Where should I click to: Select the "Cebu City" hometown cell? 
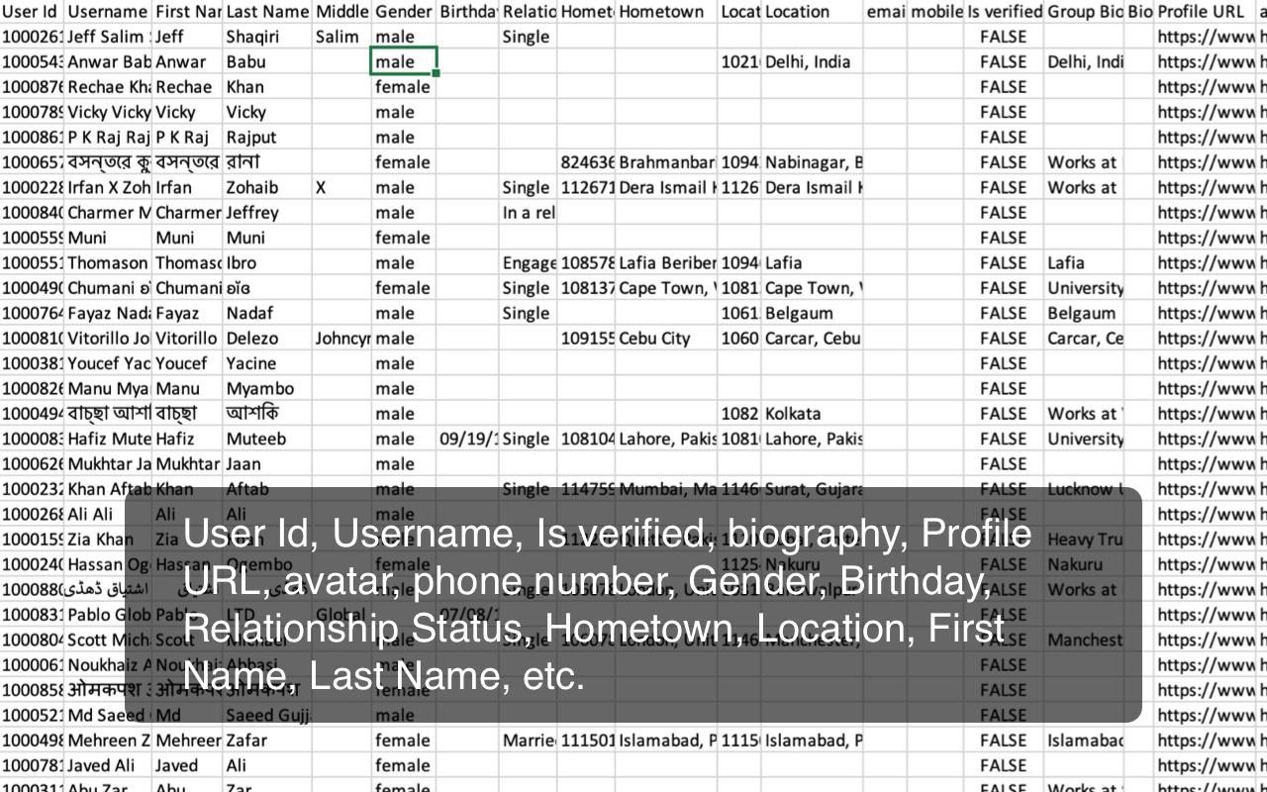[666, 339]
